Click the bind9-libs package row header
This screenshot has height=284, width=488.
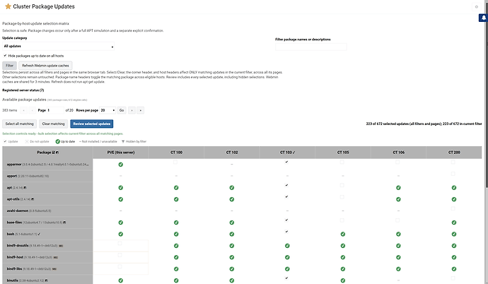47,268
